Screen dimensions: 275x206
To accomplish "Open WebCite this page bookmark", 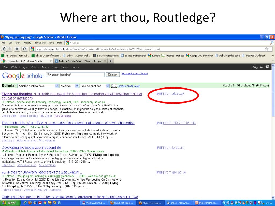I will (x=227, y=56).
